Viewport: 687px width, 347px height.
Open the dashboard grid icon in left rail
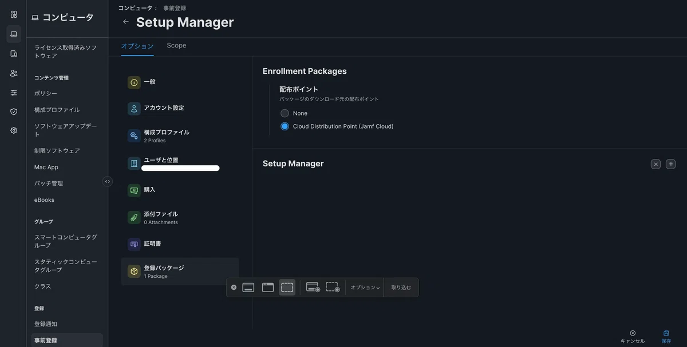point(14,14)
